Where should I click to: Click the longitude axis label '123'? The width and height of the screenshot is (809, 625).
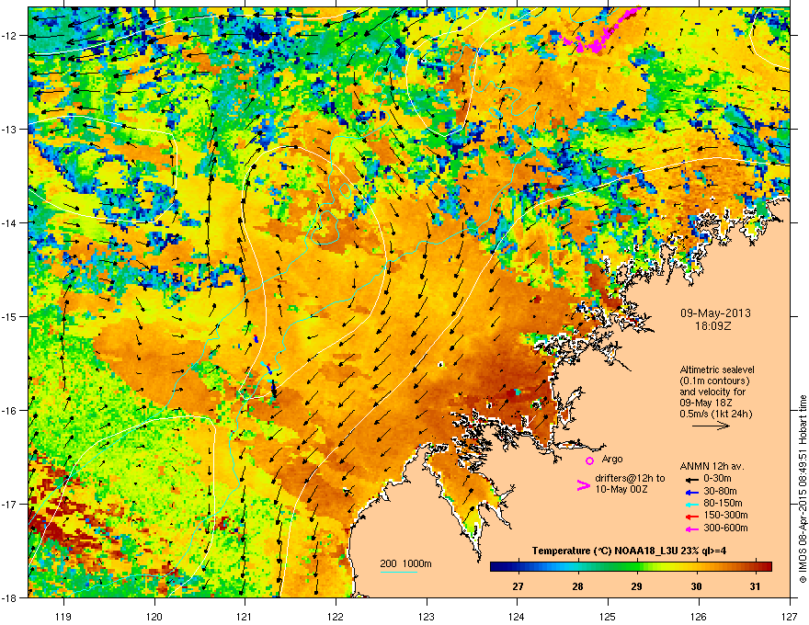point(427,616)
